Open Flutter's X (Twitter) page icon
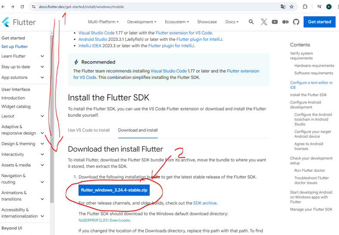Viewport: 339px width, 235px height. [x=264, y=22]
